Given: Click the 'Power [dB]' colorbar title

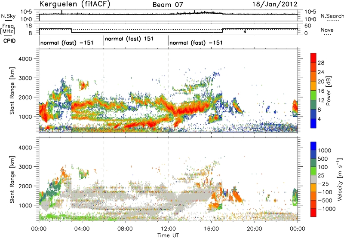Looking at the screenshot, I should [329, 91].
